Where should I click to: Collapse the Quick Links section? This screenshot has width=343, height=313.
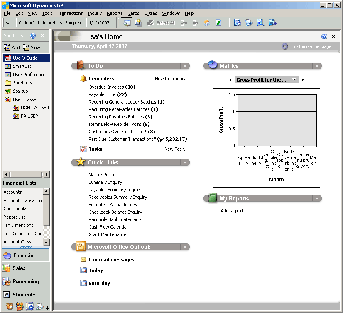(x=185, y=162)
